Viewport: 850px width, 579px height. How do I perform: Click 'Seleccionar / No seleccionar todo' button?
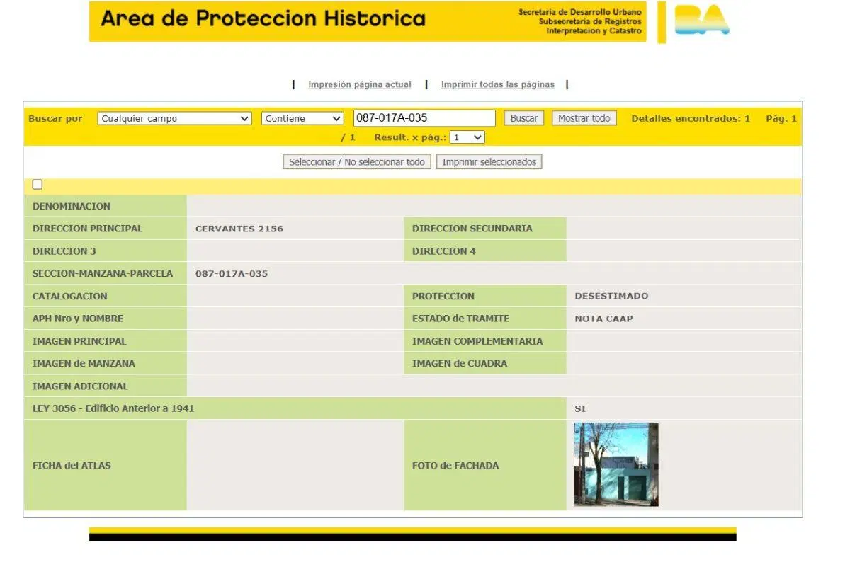[x=357, y=162]
